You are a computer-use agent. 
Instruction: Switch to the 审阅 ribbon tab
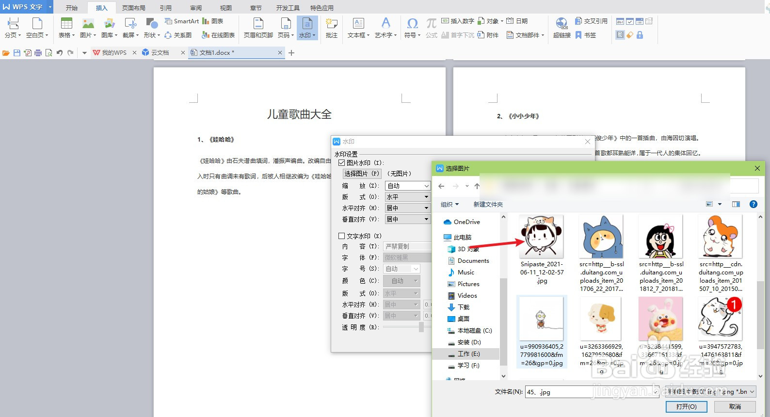pyautogui.click(x=196, y=8)
